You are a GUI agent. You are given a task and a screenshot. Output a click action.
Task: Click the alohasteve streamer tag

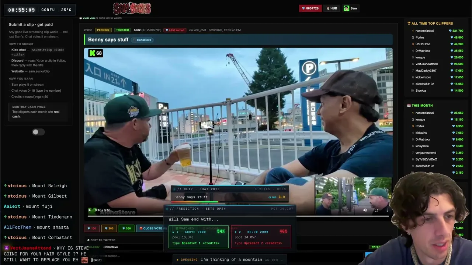tap(142, 40)
